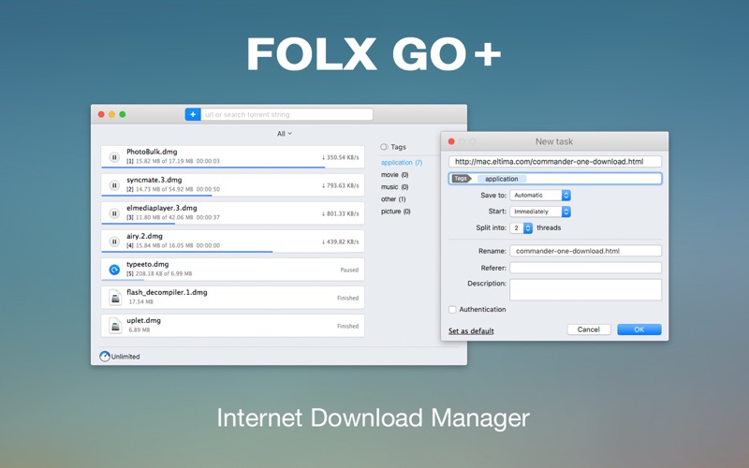Open the Start Immediately dropdown

point(540,212)
